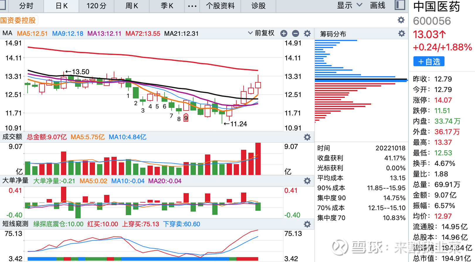Viewport: 475px width, 262px height.
Task: Open the 诊股 stock diagnosis tab
Action: [258, 6]
